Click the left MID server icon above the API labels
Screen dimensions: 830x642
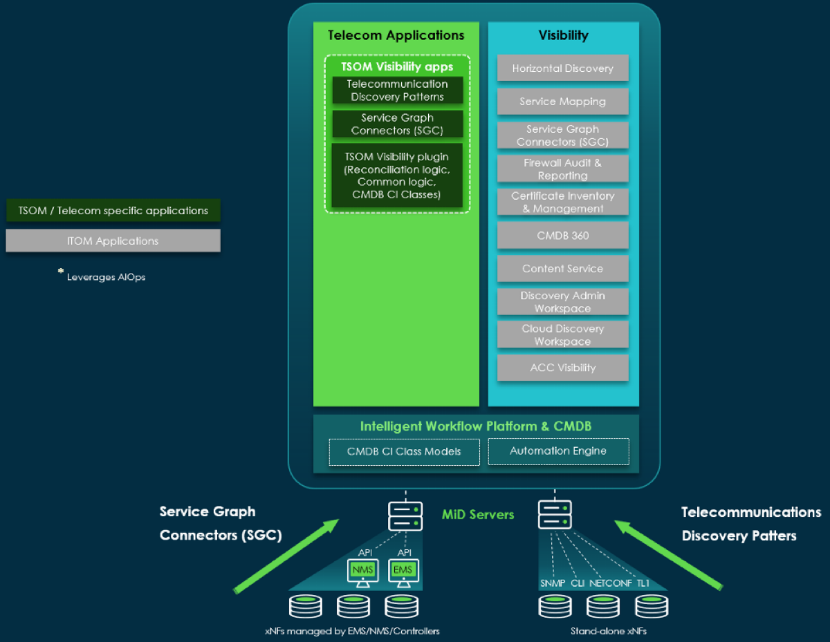(x=405, y=516)
